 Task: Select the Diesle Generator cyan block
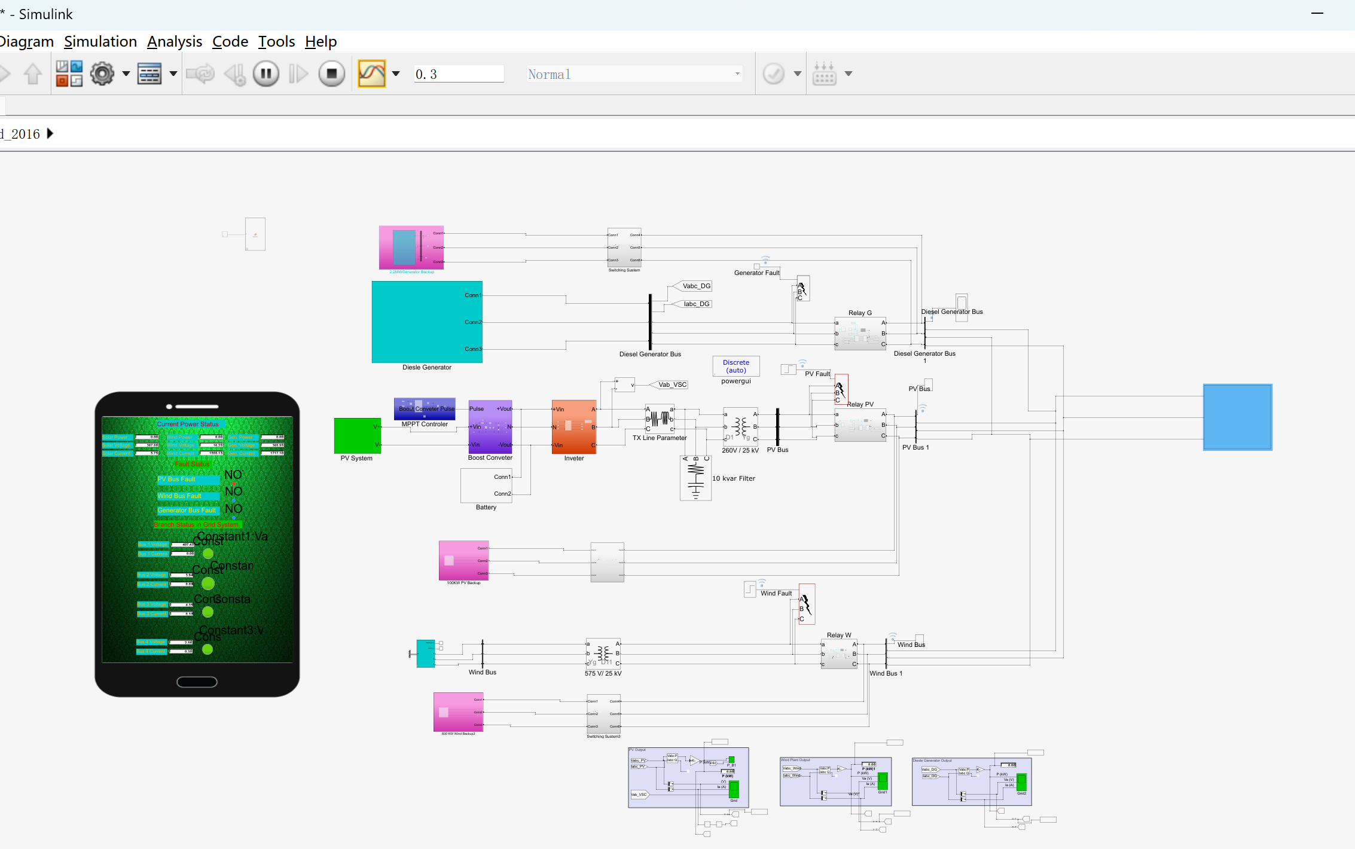[426, 322]
